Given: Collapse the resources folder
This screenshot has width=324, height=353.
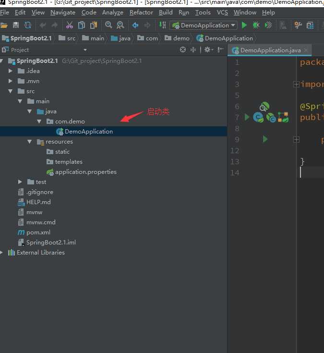Looking at the screenshot, I should 29,142.
